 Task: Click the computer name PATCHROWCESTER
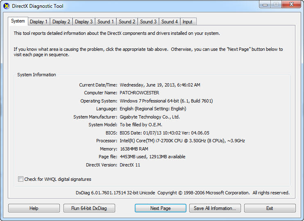[x=139, y=93]
